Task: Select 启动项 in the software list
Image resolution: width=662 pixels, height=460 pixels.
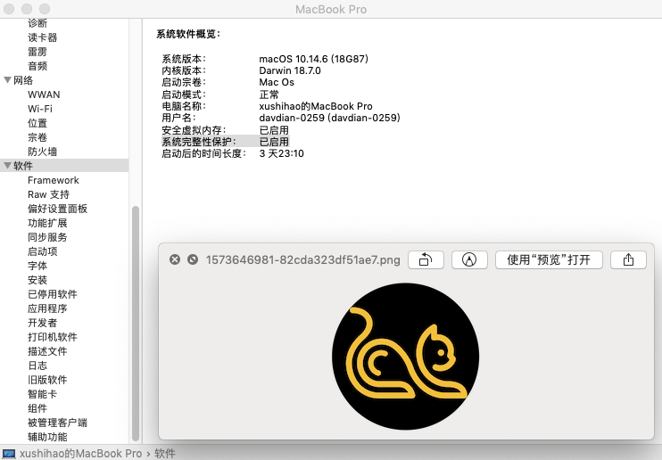Action: point(42,251)
